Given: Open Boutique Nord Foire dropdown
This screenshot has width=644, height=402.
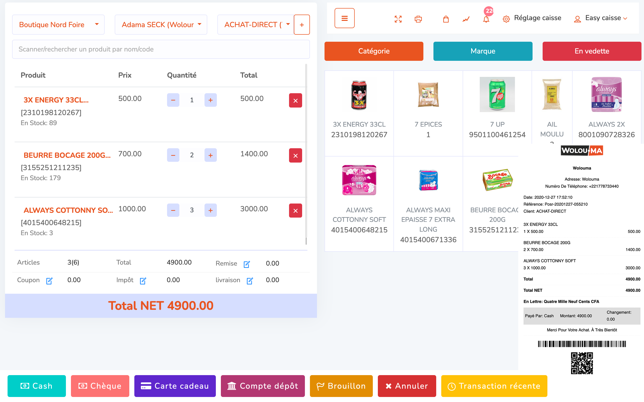Looking at the screenshot, I should click(58, 25).
